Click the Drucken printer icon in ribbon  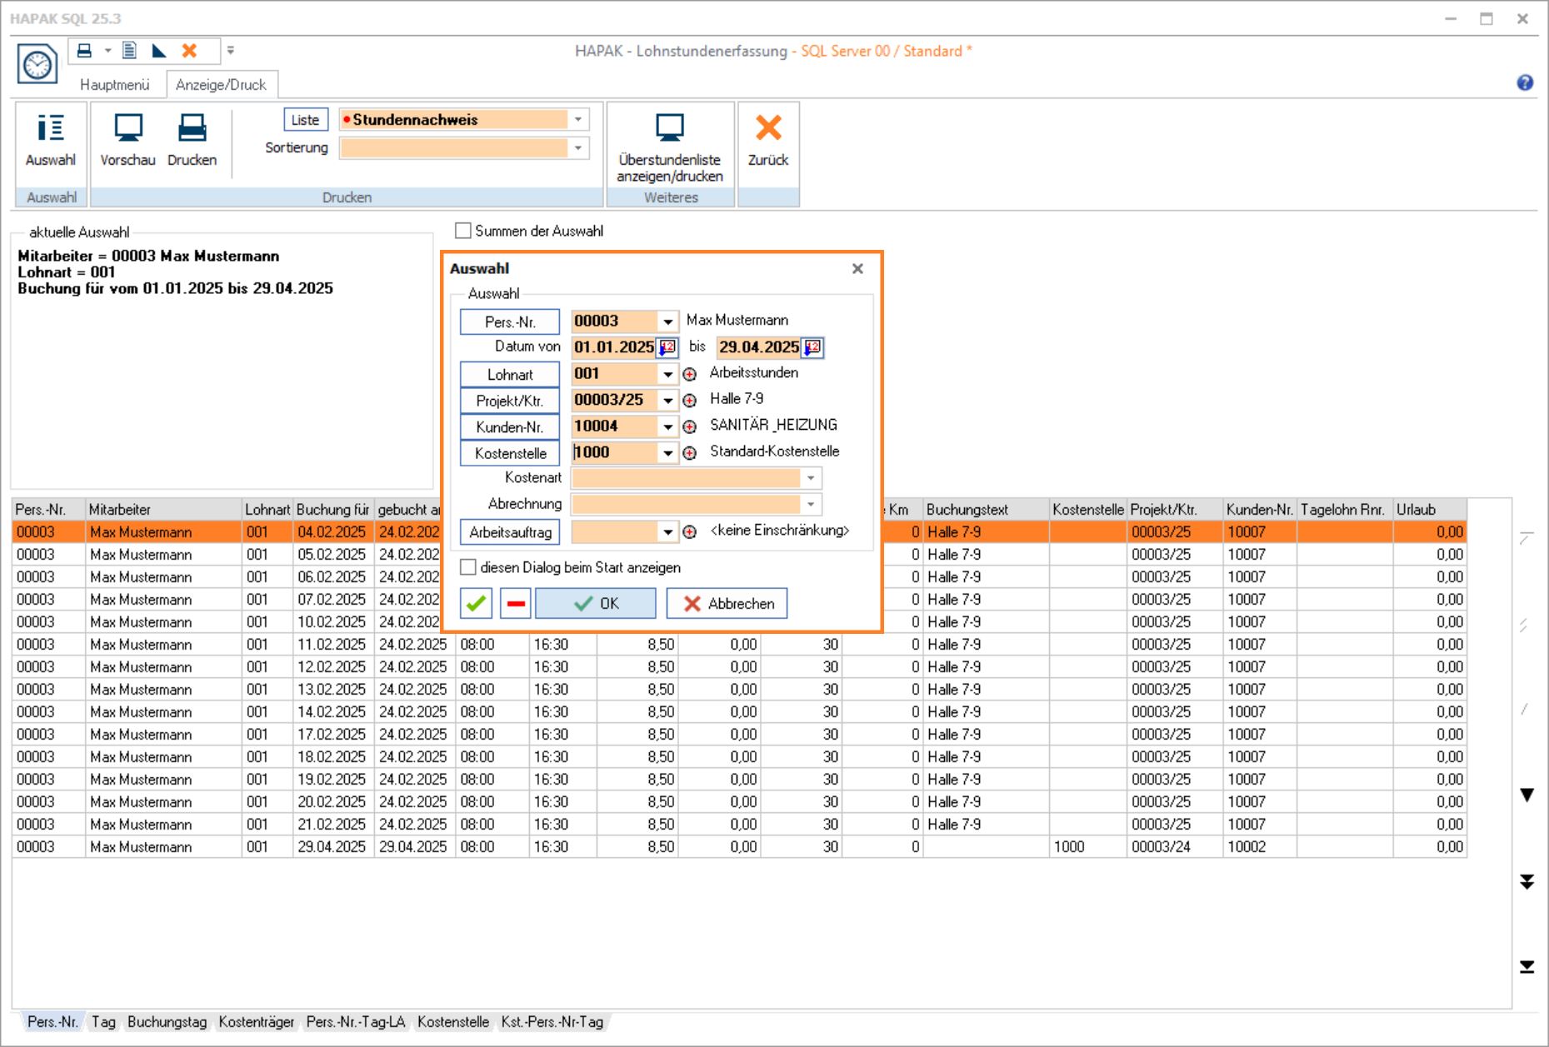tap(192, 129)
